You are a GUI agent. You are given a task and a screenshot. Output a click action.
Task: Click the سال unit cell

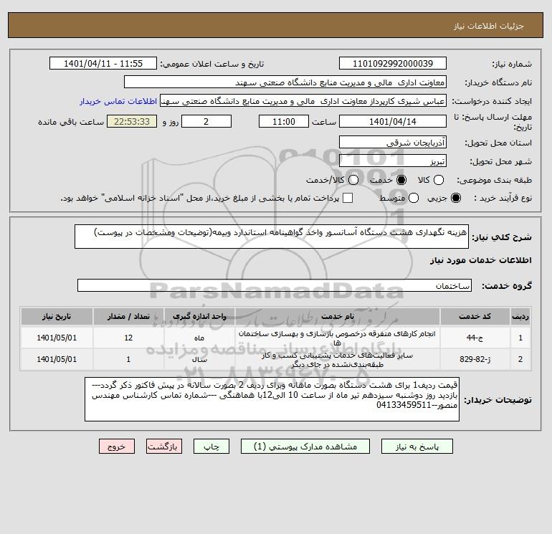click(x=199, y=359)
